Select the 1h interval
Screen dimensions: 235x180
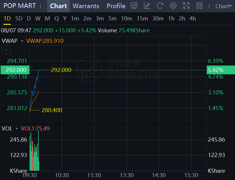171,19
